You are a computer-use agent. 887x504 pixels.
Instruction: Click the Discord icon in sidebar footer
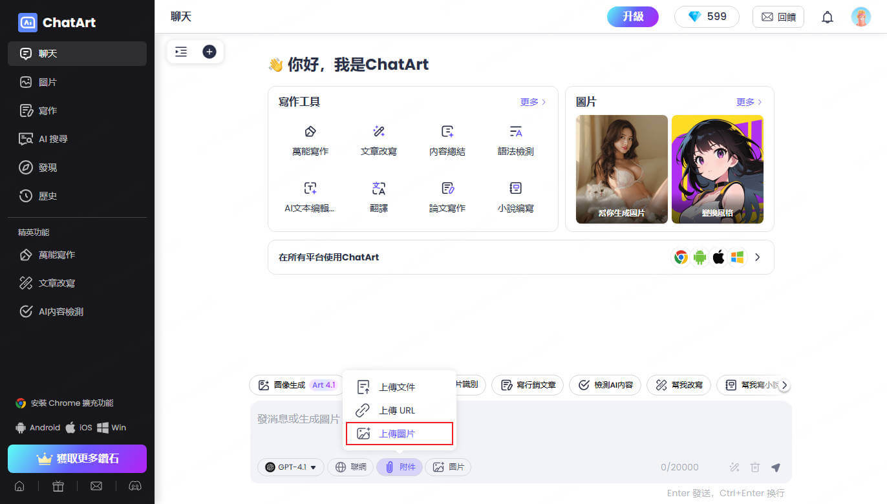[135, 486]
